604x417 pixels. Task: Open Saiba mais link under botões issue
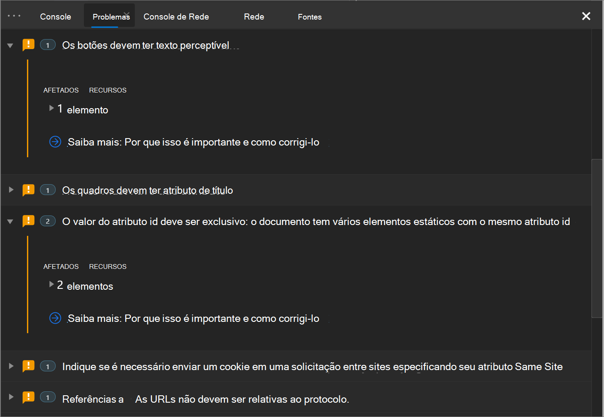pos(194,142)
